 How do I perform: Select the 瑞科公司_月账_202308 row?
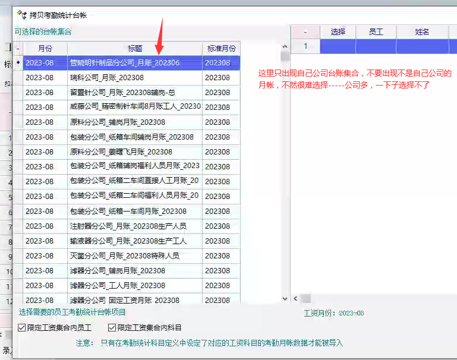135,77
